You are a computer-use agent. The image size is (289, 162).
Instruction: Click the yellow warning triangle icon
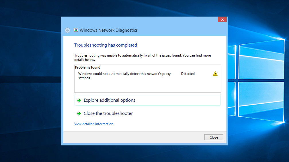pos(215,74)
